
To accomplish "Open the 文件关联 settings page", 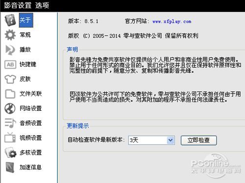I will (31, 94).
